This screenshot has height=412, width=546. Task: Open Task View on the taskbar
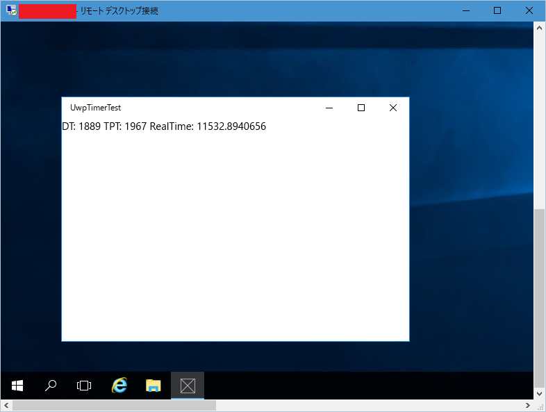(x=84, y=386)
